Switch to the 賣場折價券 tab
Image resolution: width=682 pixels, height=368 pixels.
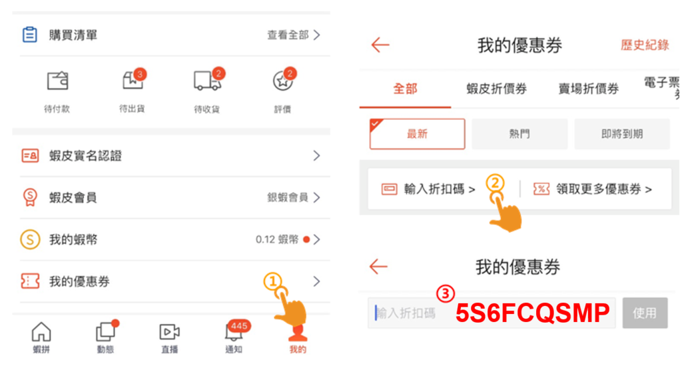tap(589, 89)
